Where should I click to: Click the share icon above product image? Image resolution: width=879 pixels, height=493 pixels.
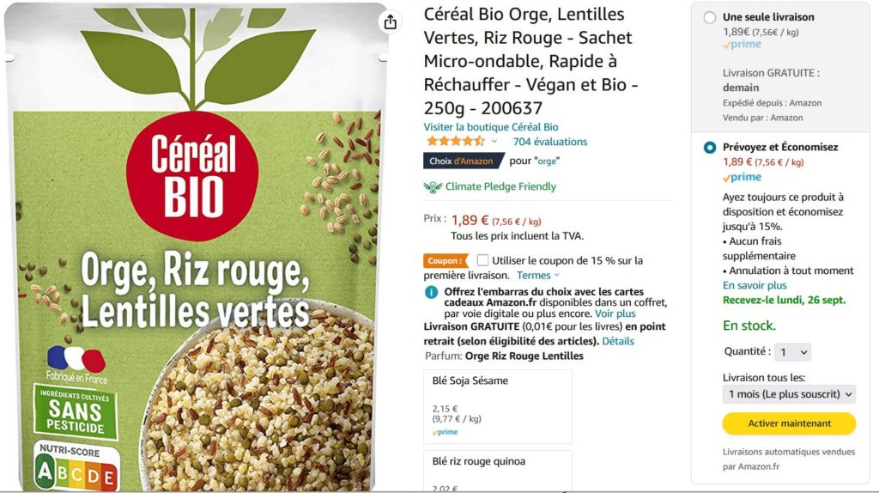[x=391, y=21]
